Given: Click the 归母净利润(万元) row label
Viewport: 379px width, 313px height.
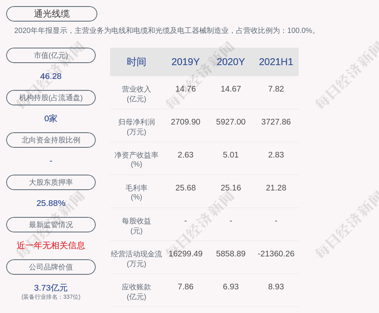Looking at the screenshot, I should pyautogui.click(x=137, y=127).
